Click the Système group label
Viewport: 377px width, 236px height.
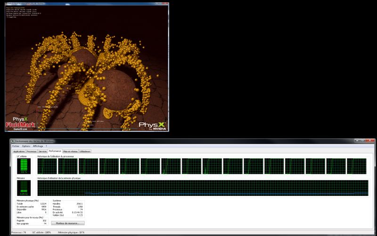57,201
